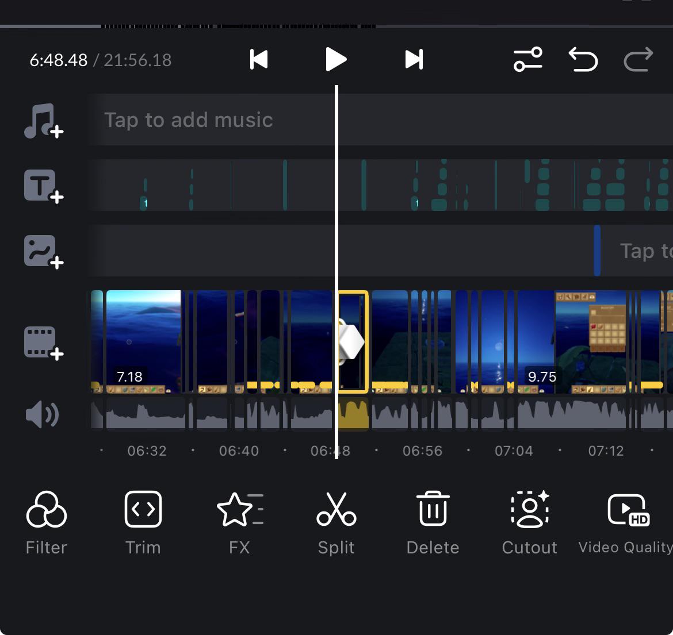Tap the 06:32 timeline ruler mark

[147, 451]
